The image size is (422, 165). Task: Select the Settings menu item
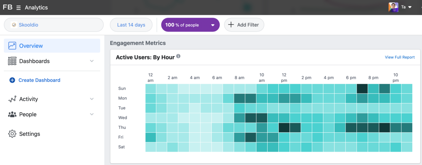click(29, 134)
